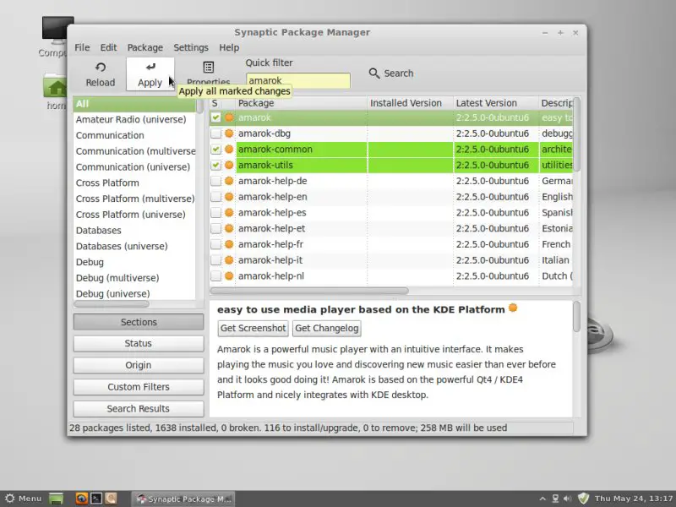The image size is (676, 507).
Task: Click the volume tray icon
Action: 568,499
